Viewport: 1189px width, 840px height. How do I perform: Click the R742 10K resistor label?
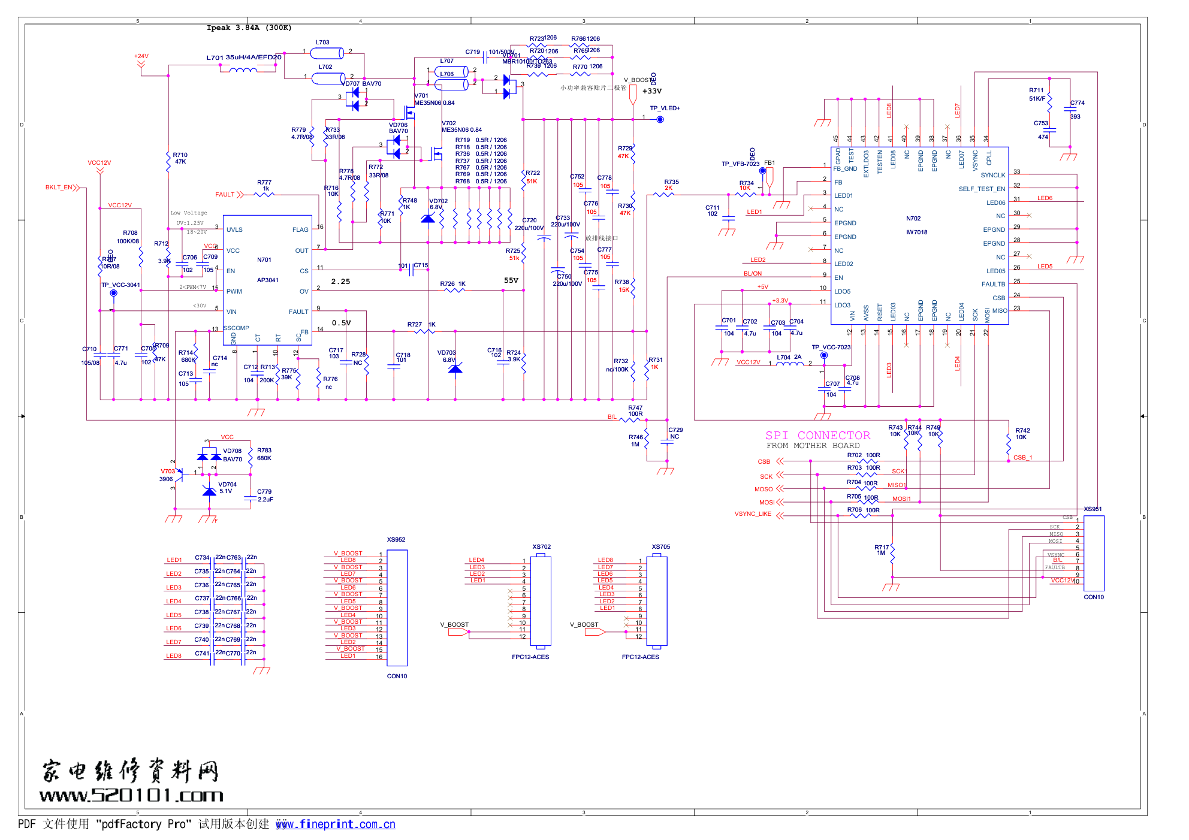(1022, 434)
